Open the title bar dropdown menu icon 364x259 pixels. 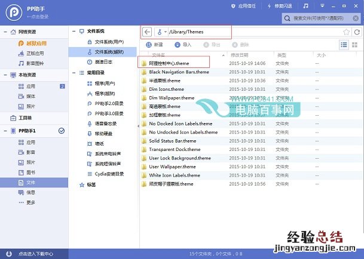point(322,6)
